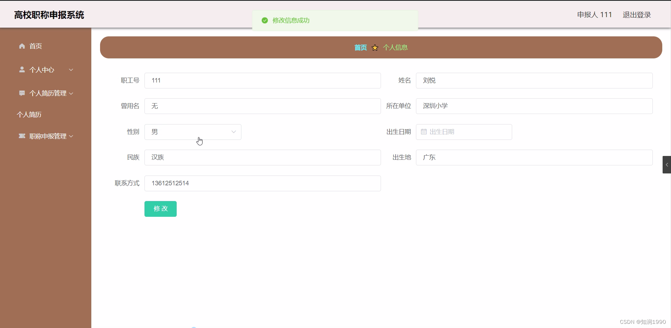Click the green checkmark in the success notification
This screenshot has width=671, height=328.
point(264,20)
